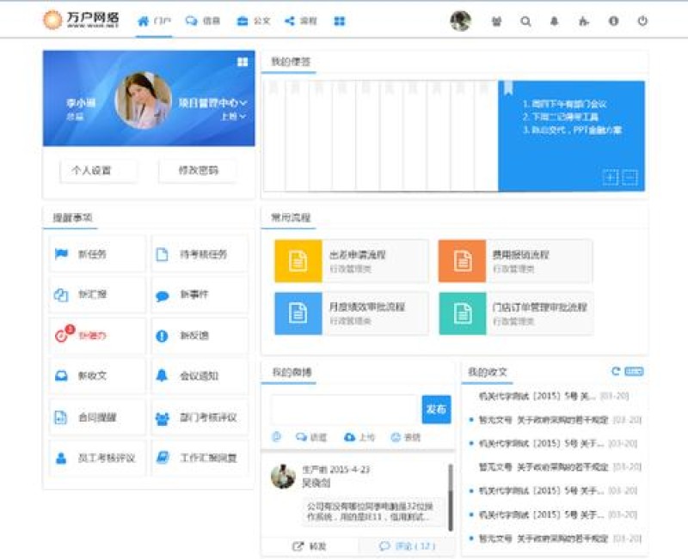Open 新反馈 with the info icon

200,336
